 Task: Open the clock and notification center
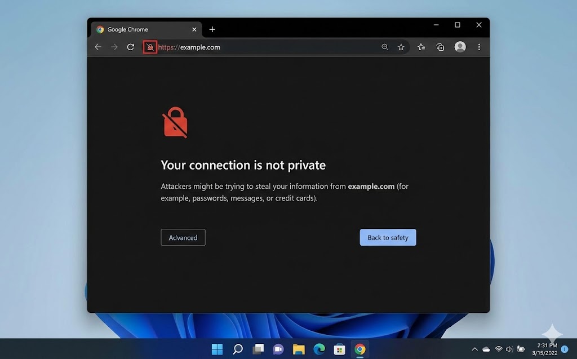coord(539,349)
